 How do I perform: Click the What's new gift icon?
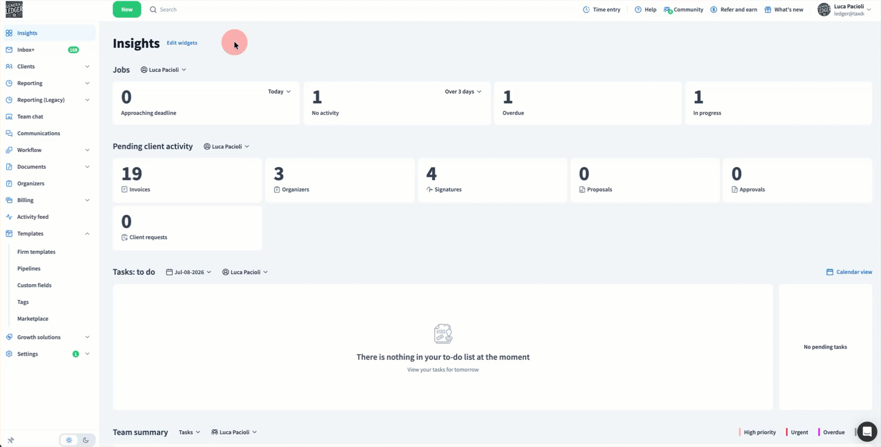767,9
